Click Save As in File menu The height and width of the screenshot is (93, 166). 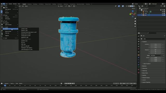point(10,17)
